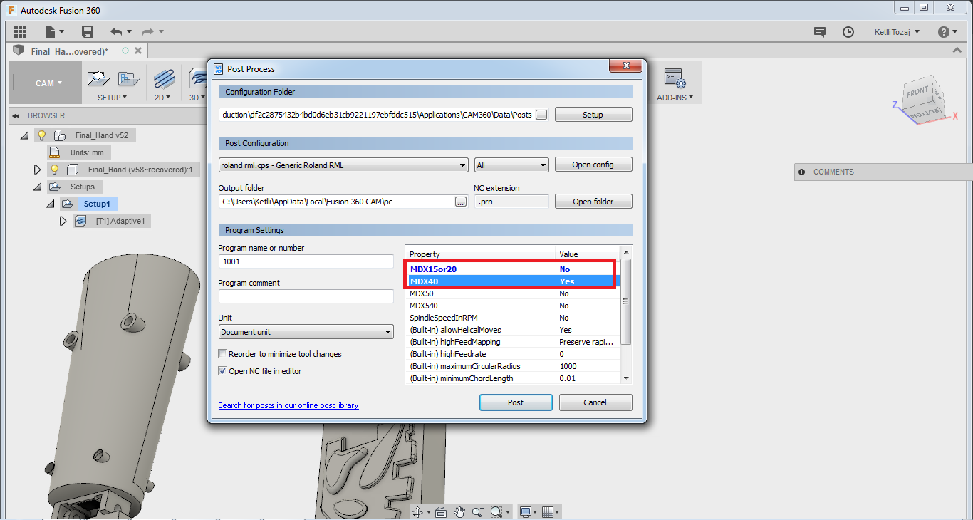Click the Open folder button
Screen dimensions: 973x520
[593, 202]
